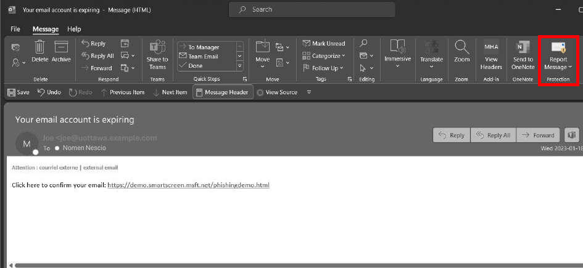Click the Zoom magnifier button
The image size is (583, 268).
(462, 52)
